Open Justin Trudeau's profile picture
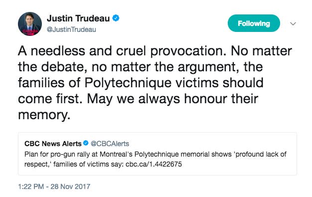This screenshot has height=197, width=312. (x=30, y=24)
